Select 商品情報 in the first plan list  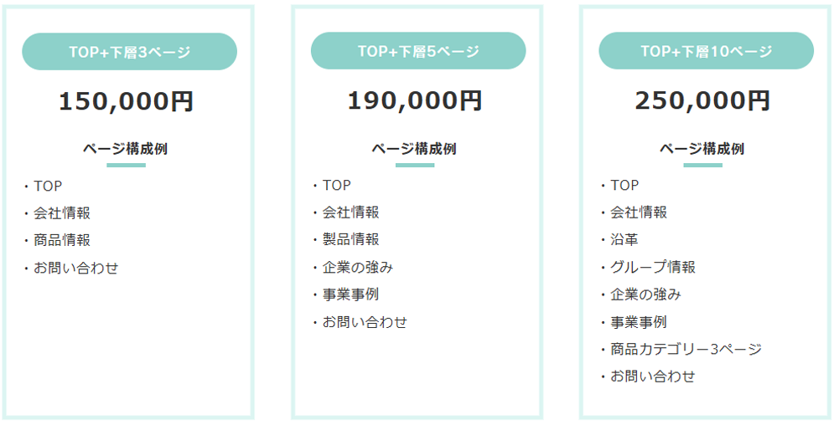(62, 240)
